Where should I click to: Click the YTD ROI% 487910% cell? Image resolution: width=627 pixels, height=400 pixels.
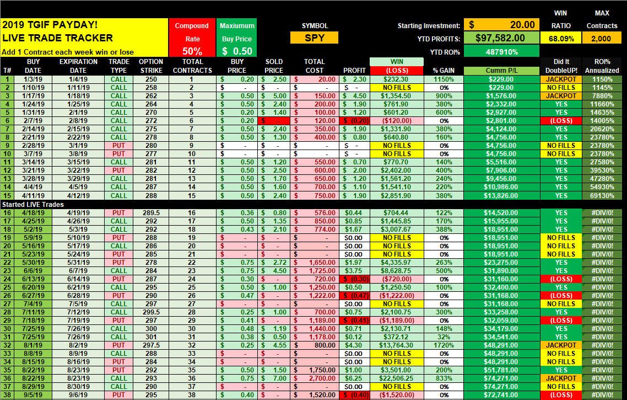(501, 52)
